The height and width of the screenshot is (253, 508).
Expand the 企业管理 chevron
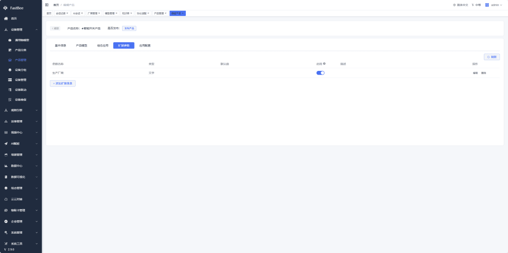(x=37, y=222)
